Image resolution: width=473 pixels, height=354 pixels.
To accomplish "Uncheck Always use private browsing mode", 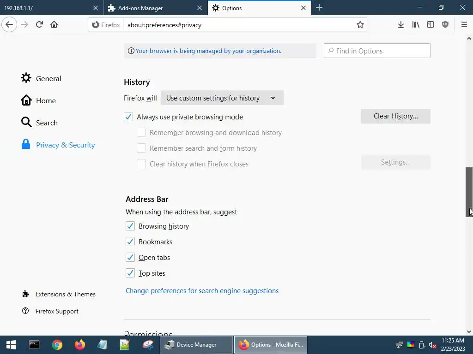I will click(x=128, y=117).
